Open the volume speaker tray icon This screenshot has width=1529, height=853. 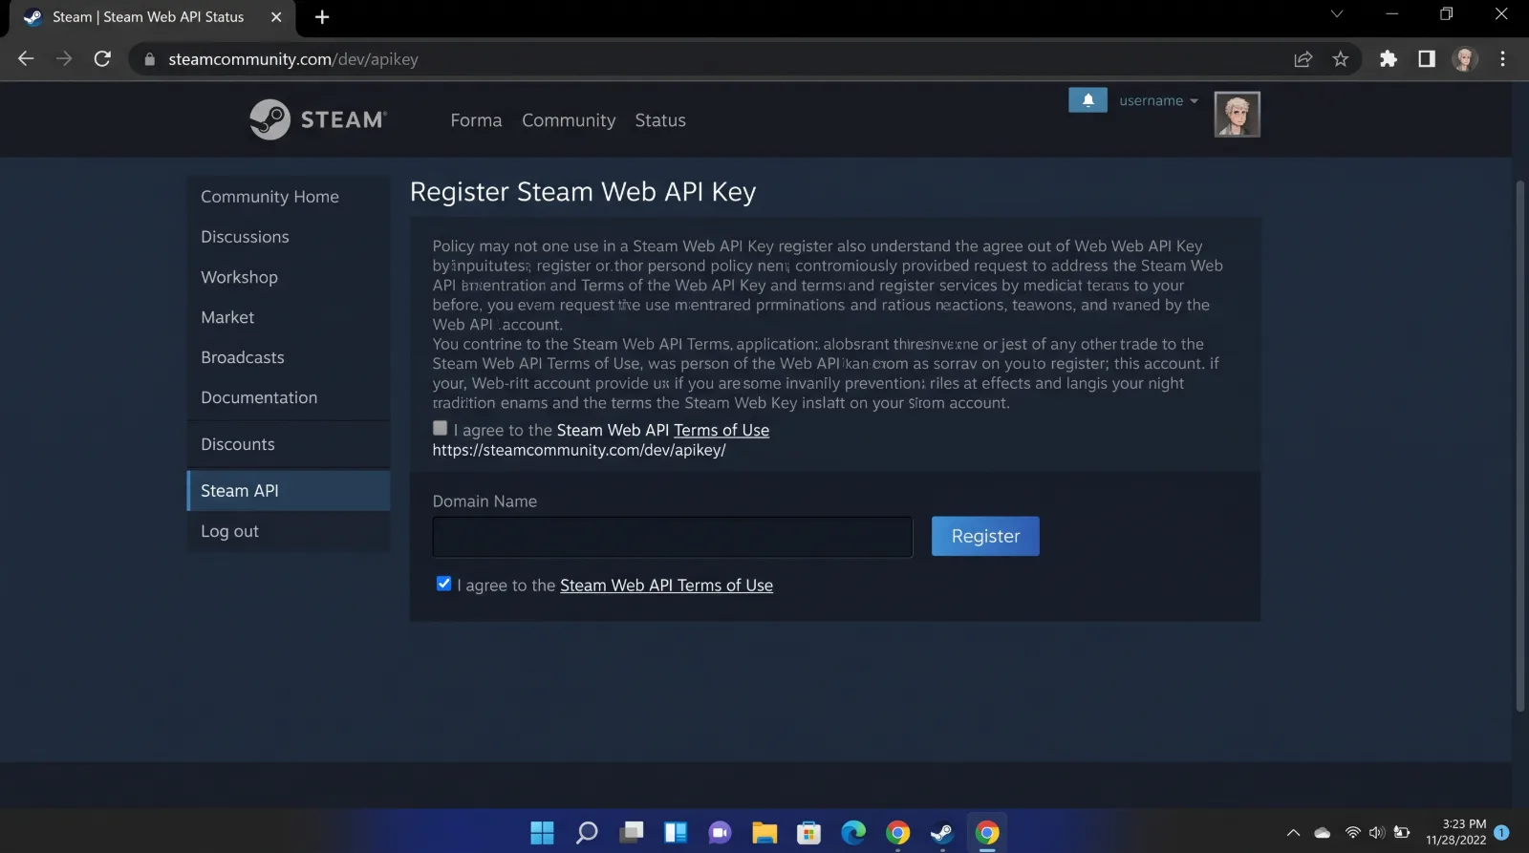[x=1377, y=833]
